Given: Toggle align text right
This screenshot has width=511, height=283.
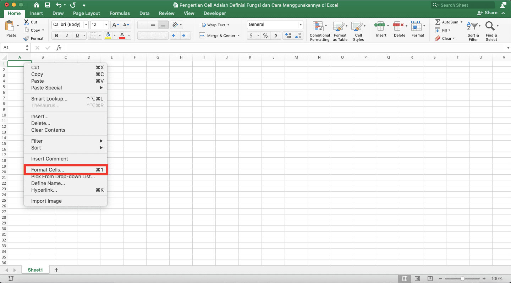Looking at the screenshot, I should click(x=163, y=36).
